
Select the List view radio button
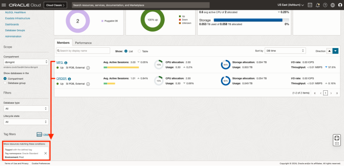click(x=126, y=51)
